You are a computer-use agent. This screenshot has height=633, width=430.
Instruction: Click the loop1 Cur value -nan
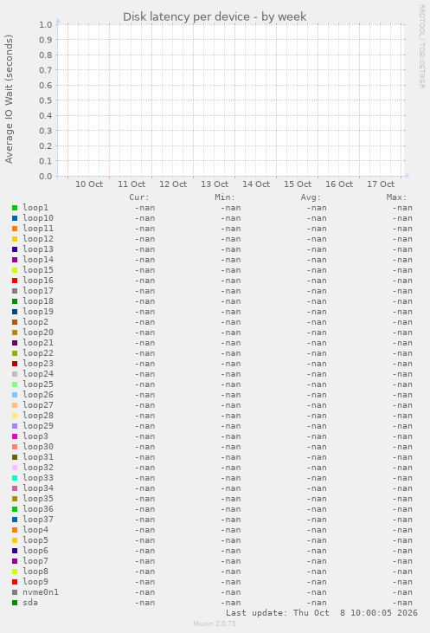[144, 208]
